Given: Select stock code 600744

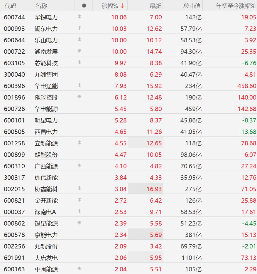Looking at the screenshot, I should tap(14, 17).
